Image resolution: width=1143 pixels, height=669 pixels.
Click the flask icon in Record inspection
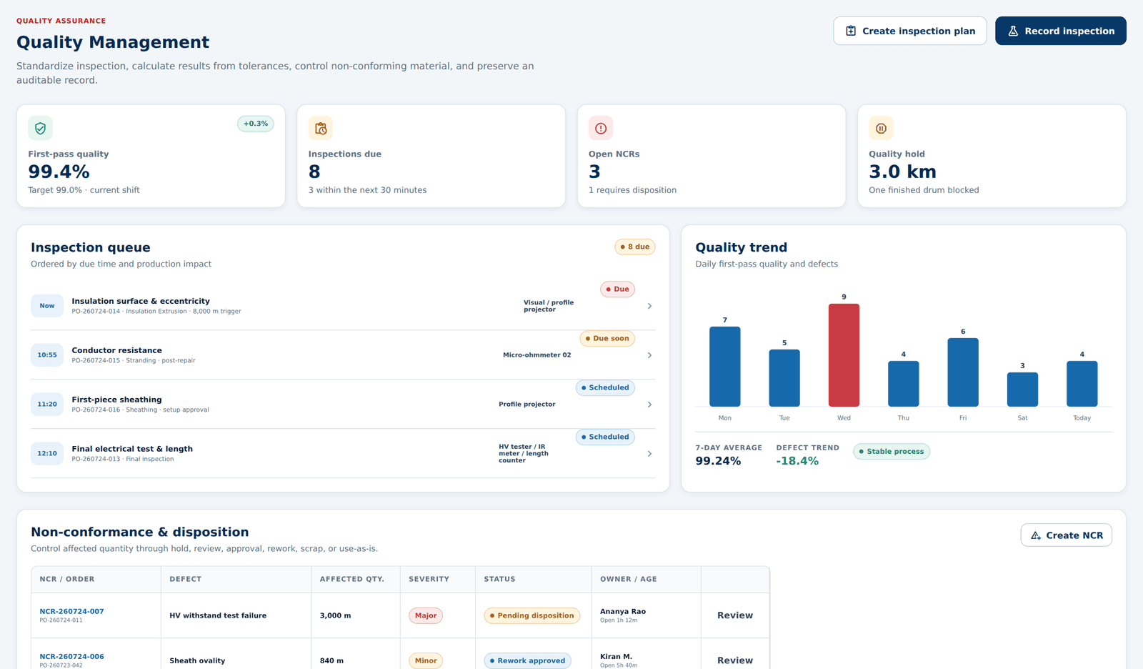(x=1013, y=31)
